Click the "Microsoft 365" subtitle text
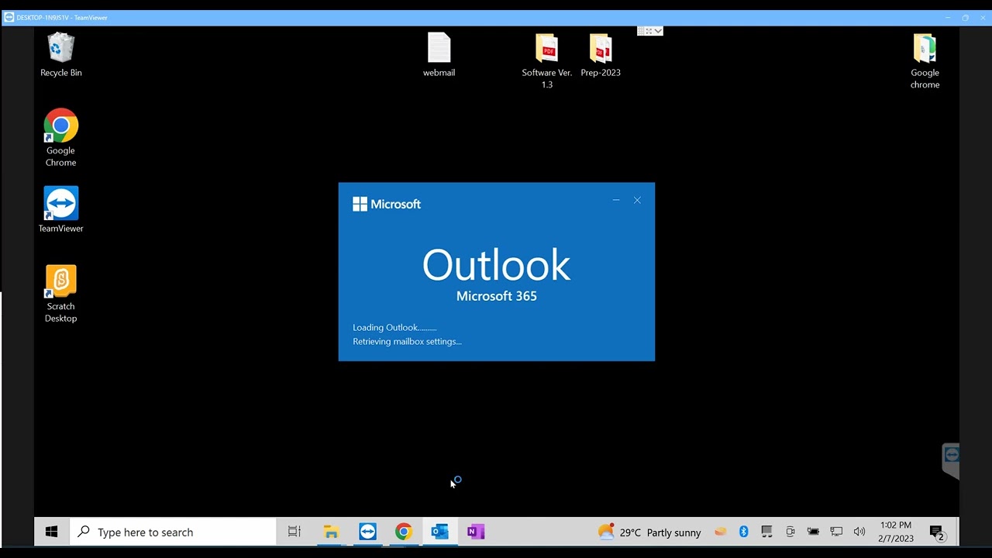Image resolution: width=992 pixels, height=558 pixels. [x=497, y=296]
